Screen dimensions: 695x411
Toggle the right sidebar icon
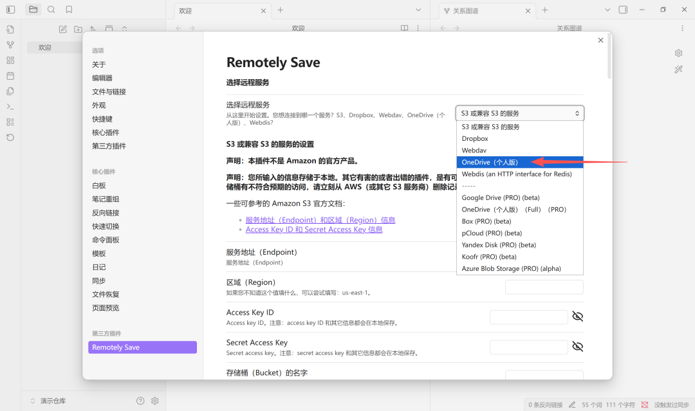click(x=623, y=10)
